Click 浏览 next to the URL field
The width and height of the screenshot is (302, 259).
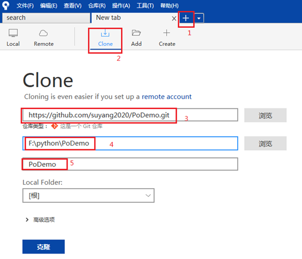pyautogui.click(x=265, y=115)
